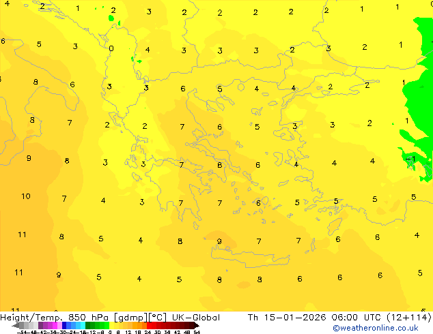Click the dark right arrow of legend
The width and height of the screenshot is (433, 334).
point(197,326)
